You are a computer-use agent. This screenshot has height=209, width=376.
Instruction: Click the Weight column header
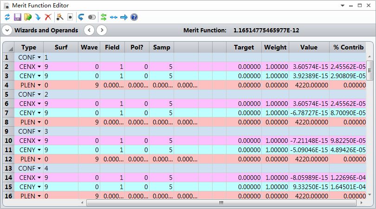click(275, 47)
